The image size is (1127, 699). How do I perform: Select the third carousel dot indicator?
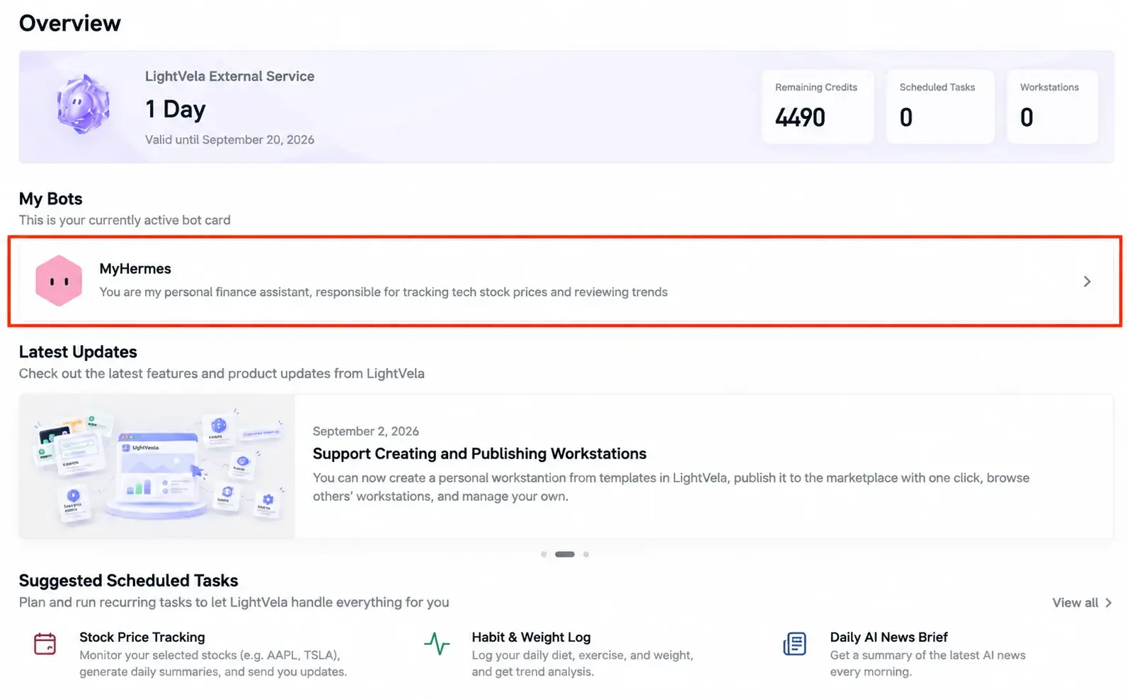pyautogui.click(x=586, y=554)
